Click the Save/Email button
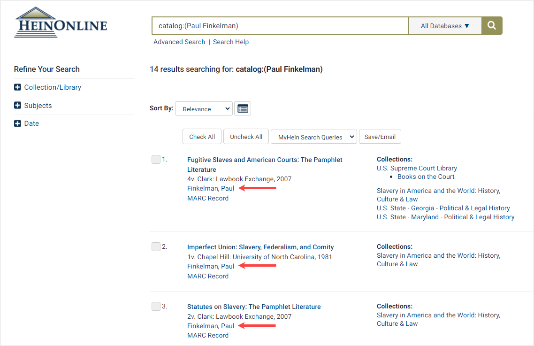This screenshot has width=534, height=346. pos(380,137)
